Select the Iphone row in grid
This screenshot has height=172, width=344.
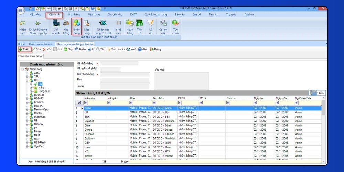[198, 156]
